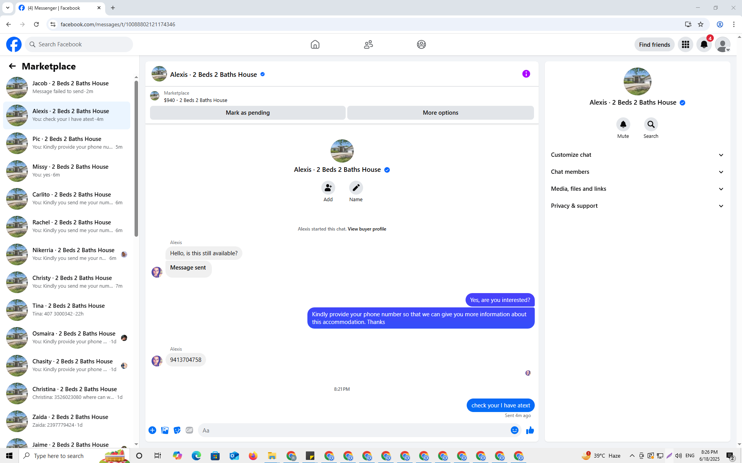Open the Rachel conversation

[x=67, y=227]
